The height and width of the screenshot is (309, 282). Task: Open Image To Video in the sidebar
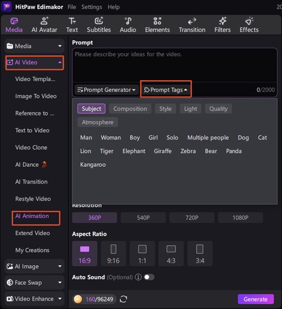(x=36, y=96)
